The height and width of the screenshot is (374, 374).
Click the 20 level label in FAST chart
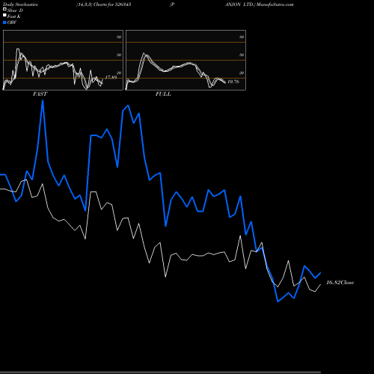(119, 73)
